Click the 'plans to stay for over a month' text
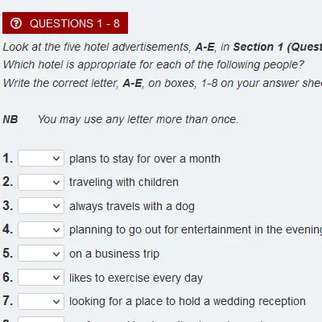Screen dimensions: 322x322 point(145,159)
